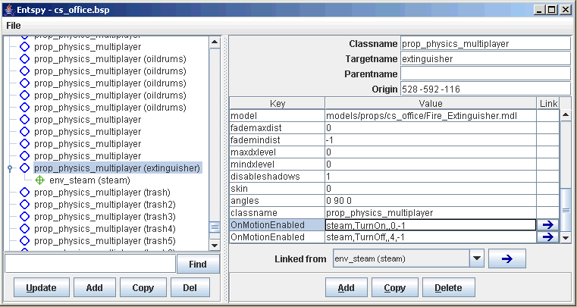Screen dimensions: 577x307
Task: Click the key Delete button
Action: click(x=449, y=287)
